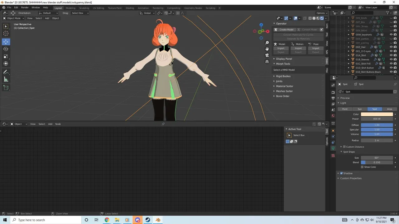Click the pan view hand icon
This screenshot has width=399, height=224.
(267, 49)
